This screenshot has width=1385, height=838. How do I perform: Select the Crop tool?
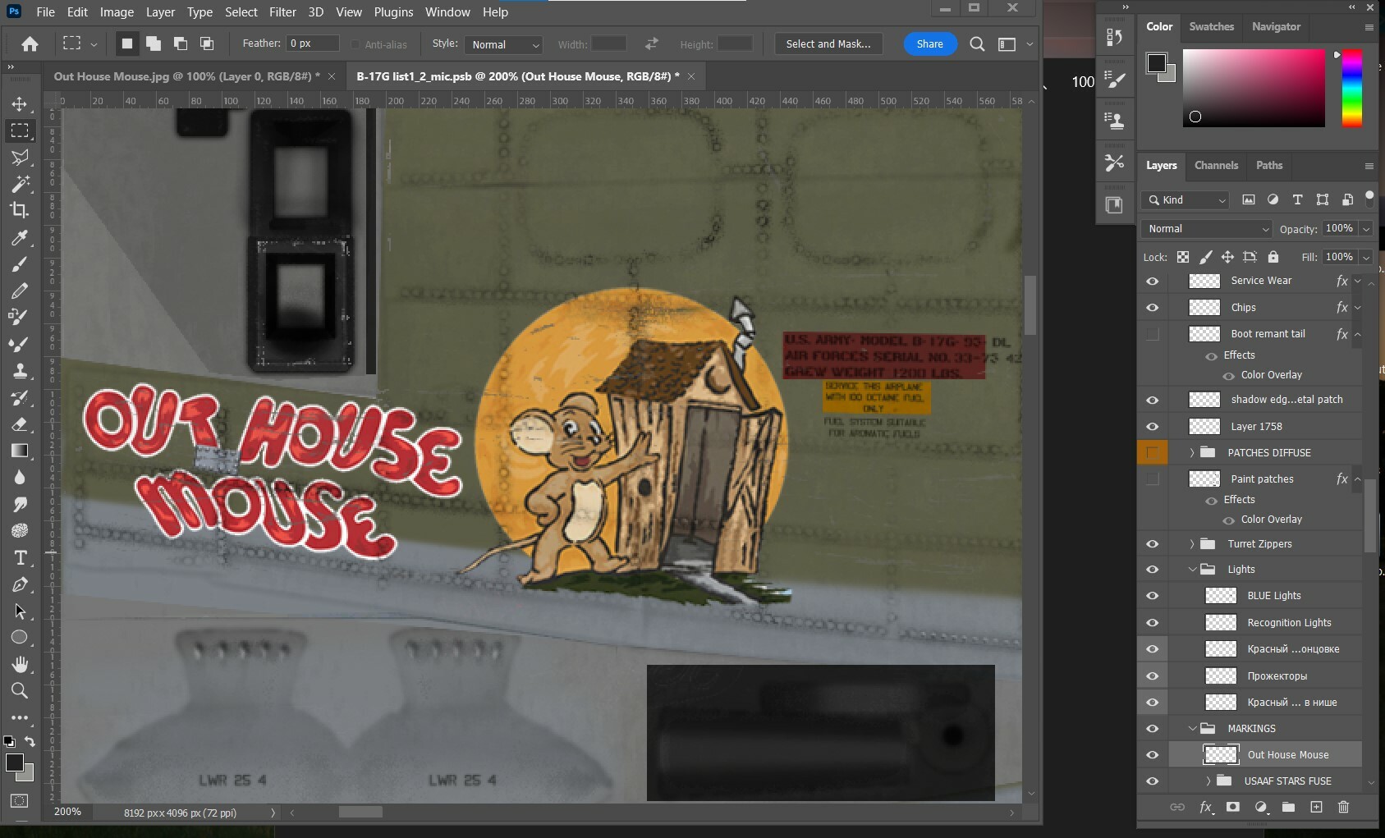20,210
